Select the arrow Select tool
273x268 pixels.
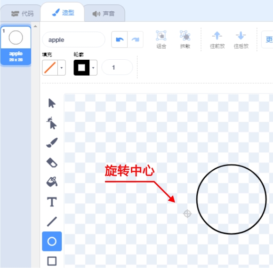52,103
